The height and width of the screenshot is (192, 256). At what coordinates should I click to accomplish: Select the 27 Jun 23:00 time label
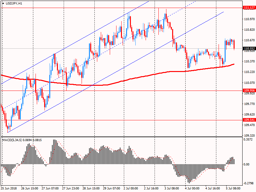[71, 188]
